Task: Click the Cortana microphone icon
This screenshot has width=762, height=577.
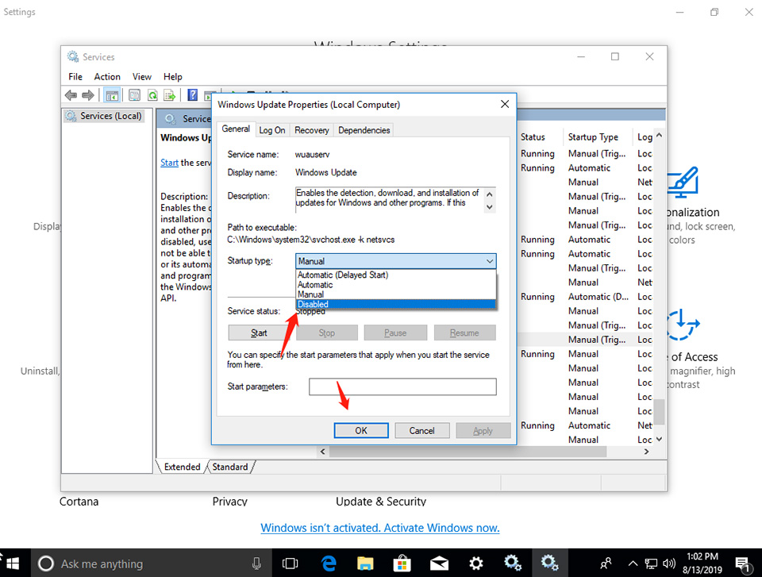Action: (x=256, y=564)
